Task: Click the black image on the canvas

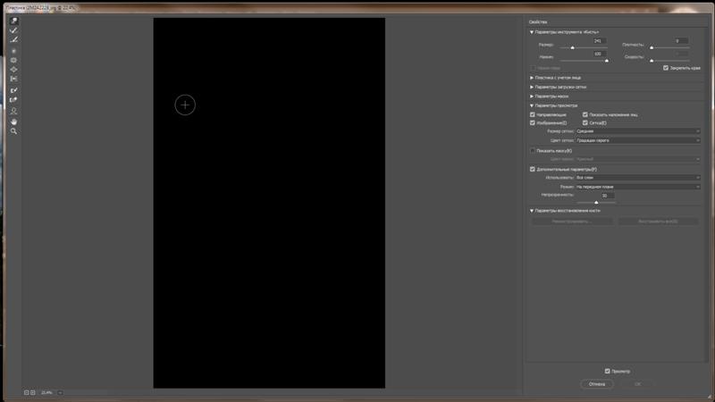Action: point(269,204)
